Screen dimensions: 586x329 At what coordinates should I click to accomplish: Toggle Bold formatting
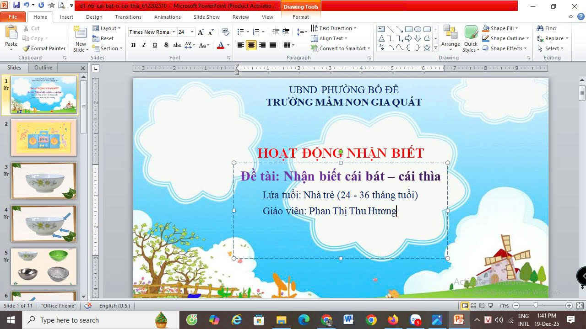(x=133, y=45)
